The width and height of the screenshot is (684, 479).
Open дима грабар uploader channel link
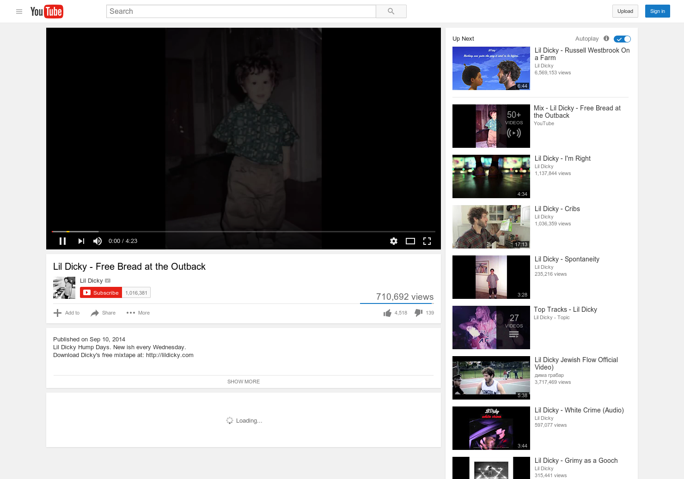(x=549, y=375)
